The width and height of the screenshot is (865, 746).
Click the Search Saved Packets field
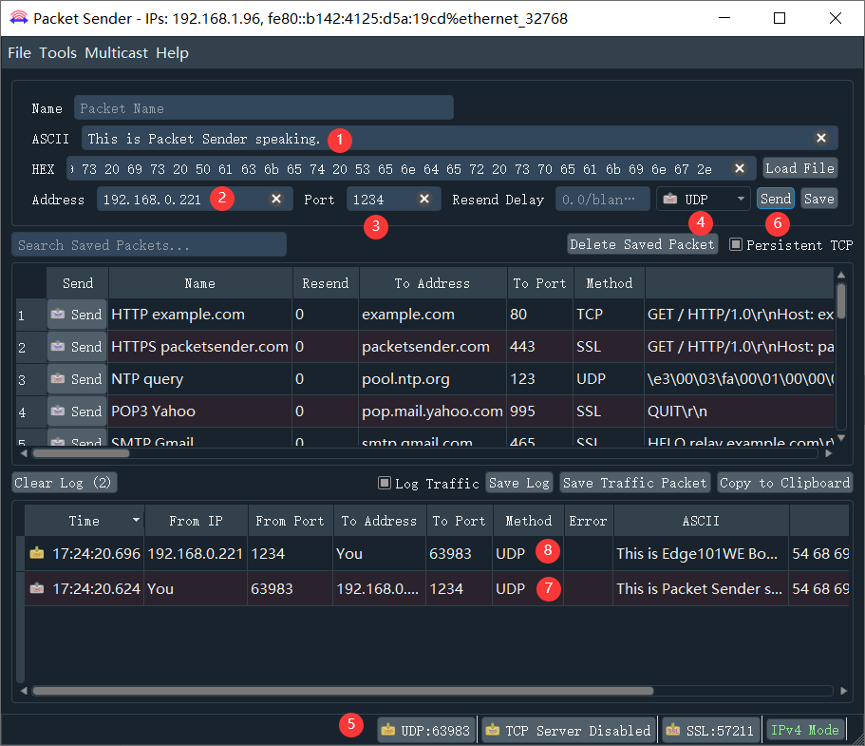tap(149, 244)
